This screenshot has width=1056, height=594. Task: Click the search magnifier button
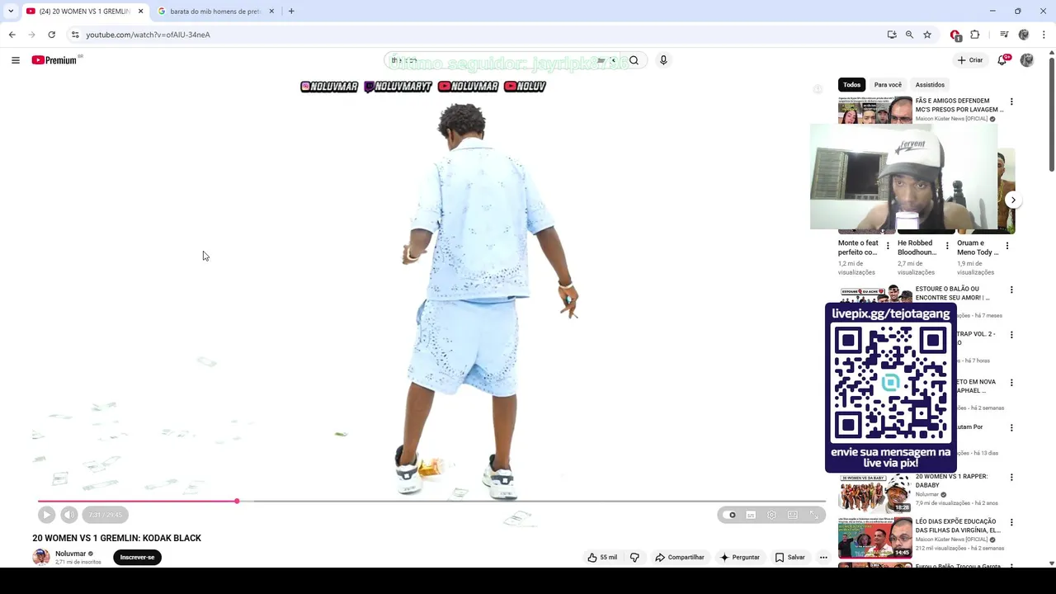634,60
